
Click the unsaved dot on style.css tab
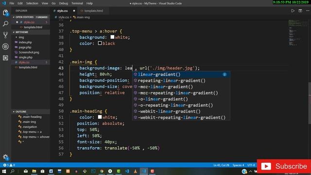(74, 11)
